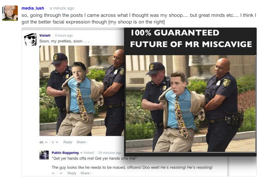
Task: Open Vistaril's sunglasses avatar
Action: tap(30, 39)
